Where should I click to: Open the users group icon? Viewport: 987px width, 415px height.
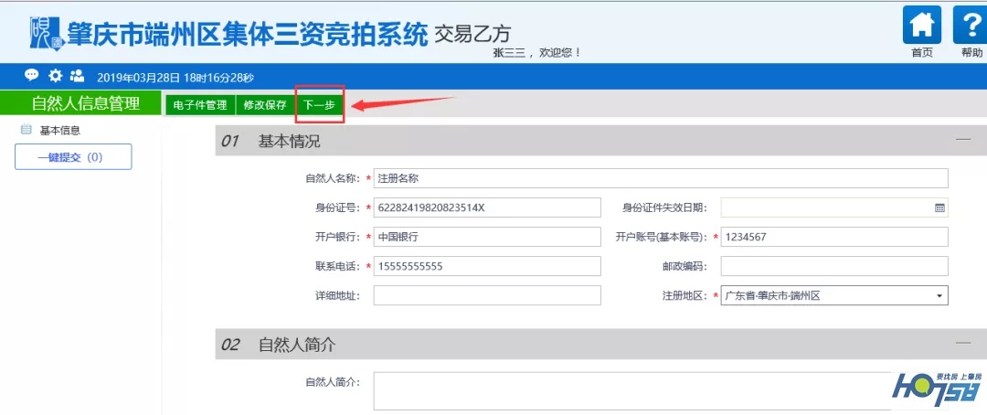pos(78,76)
